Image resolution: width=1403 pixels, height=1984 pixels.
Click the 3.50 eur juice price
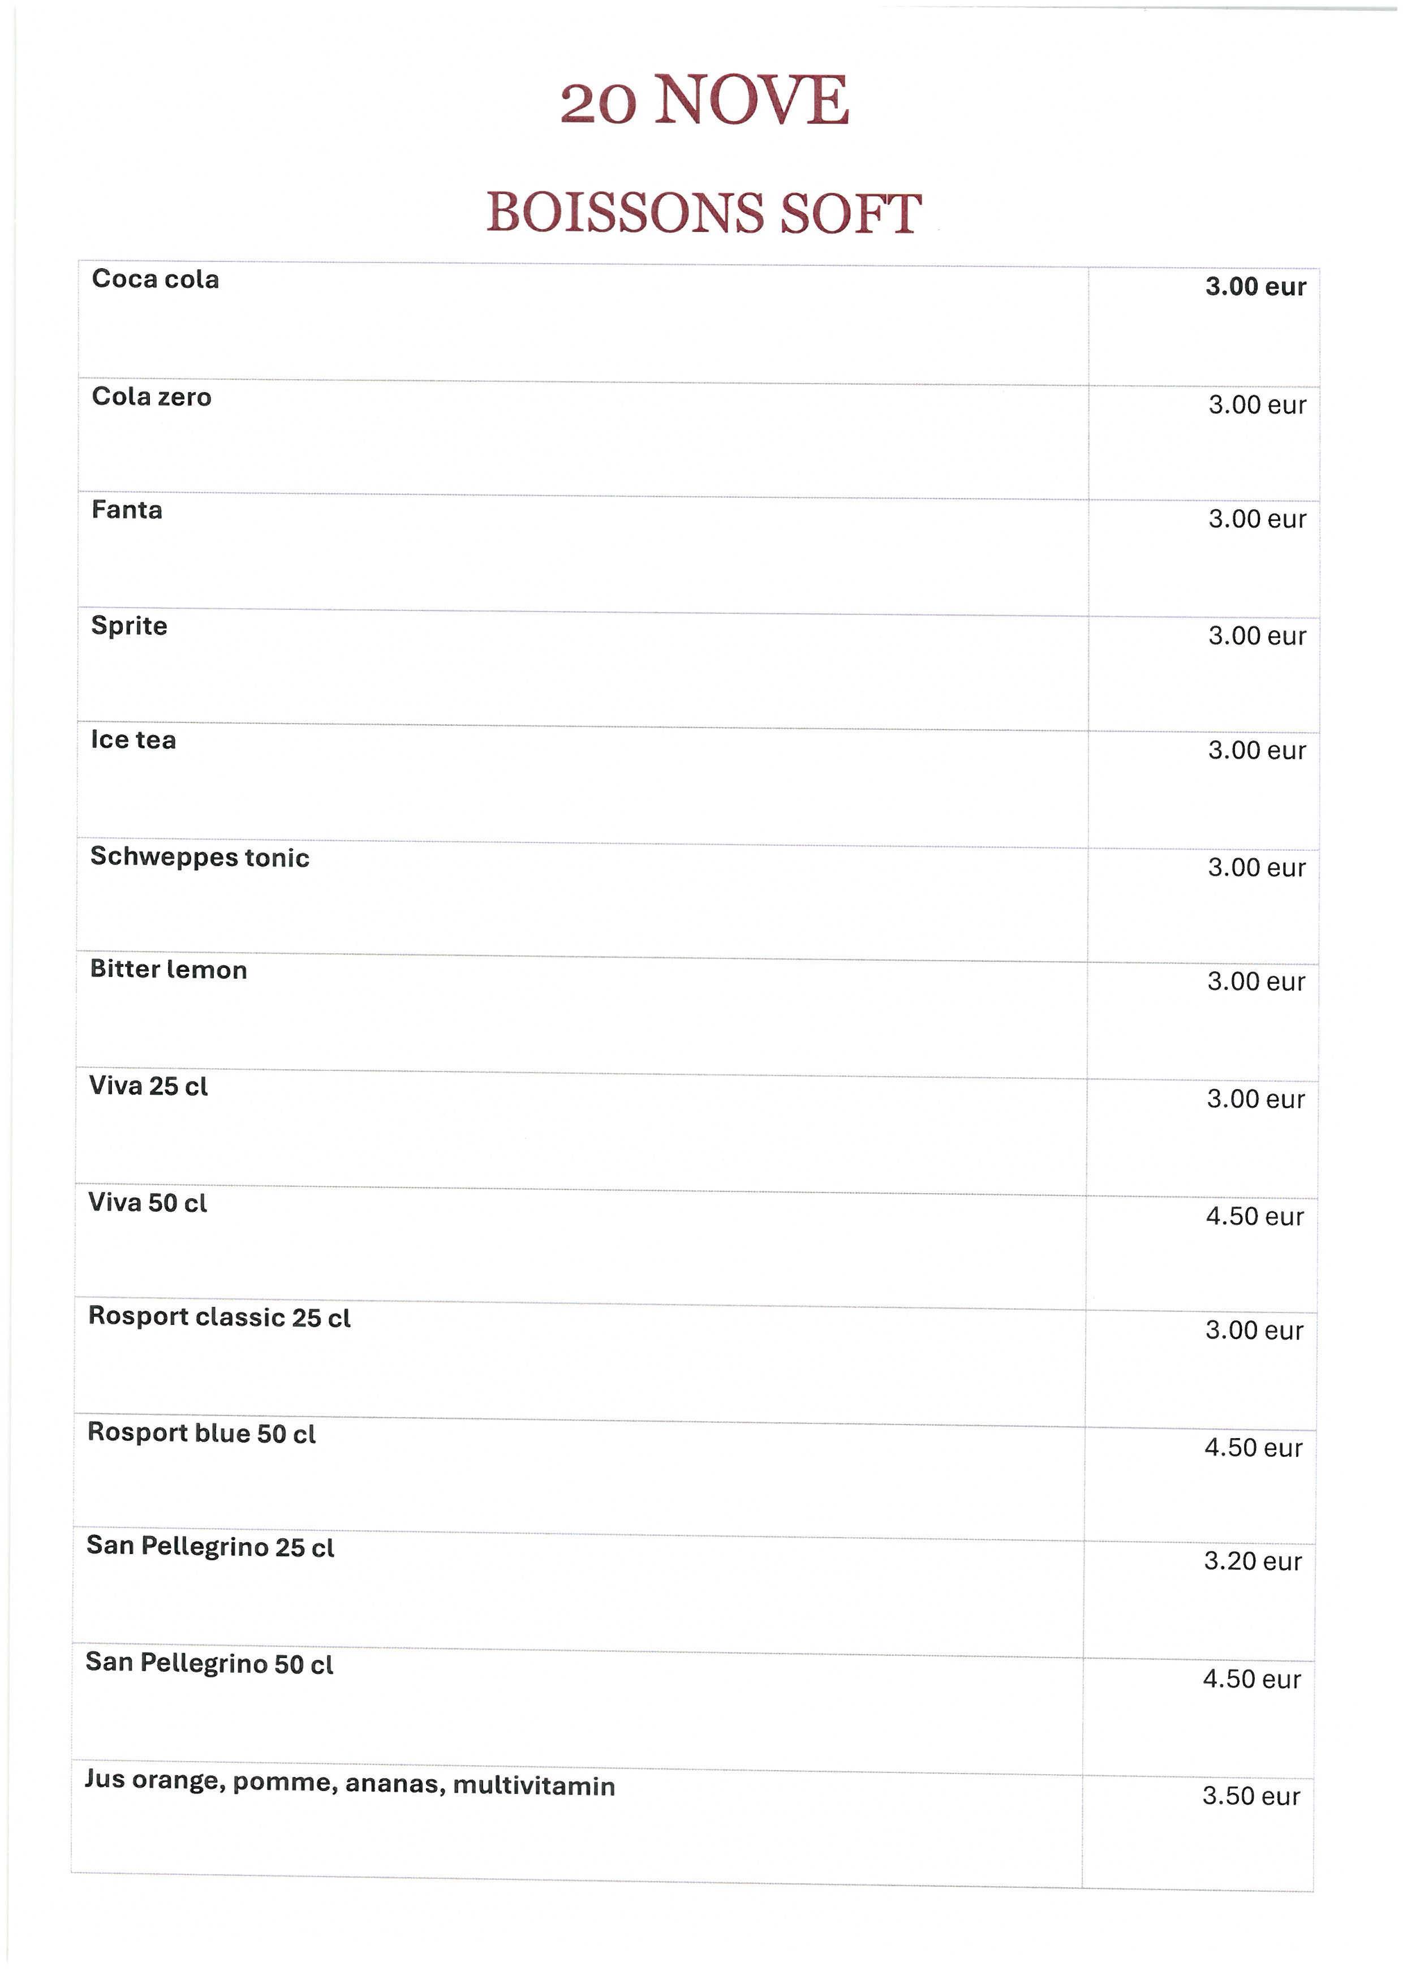click(1251, 1796)
